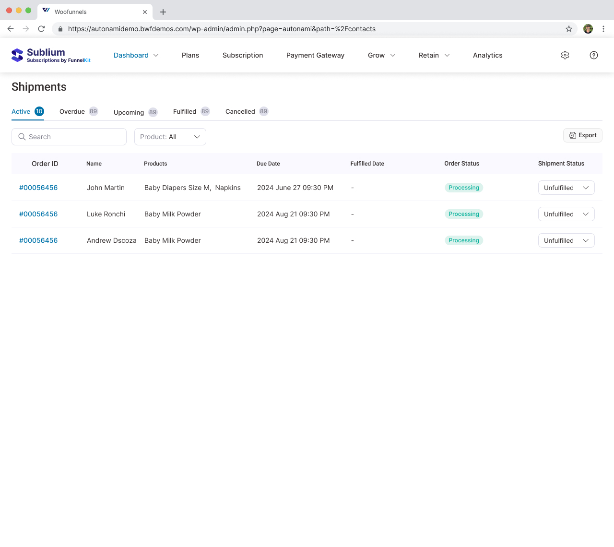Screen dimensions: 614x547
Task: Open a new browser tab
Action: (163, 12)
